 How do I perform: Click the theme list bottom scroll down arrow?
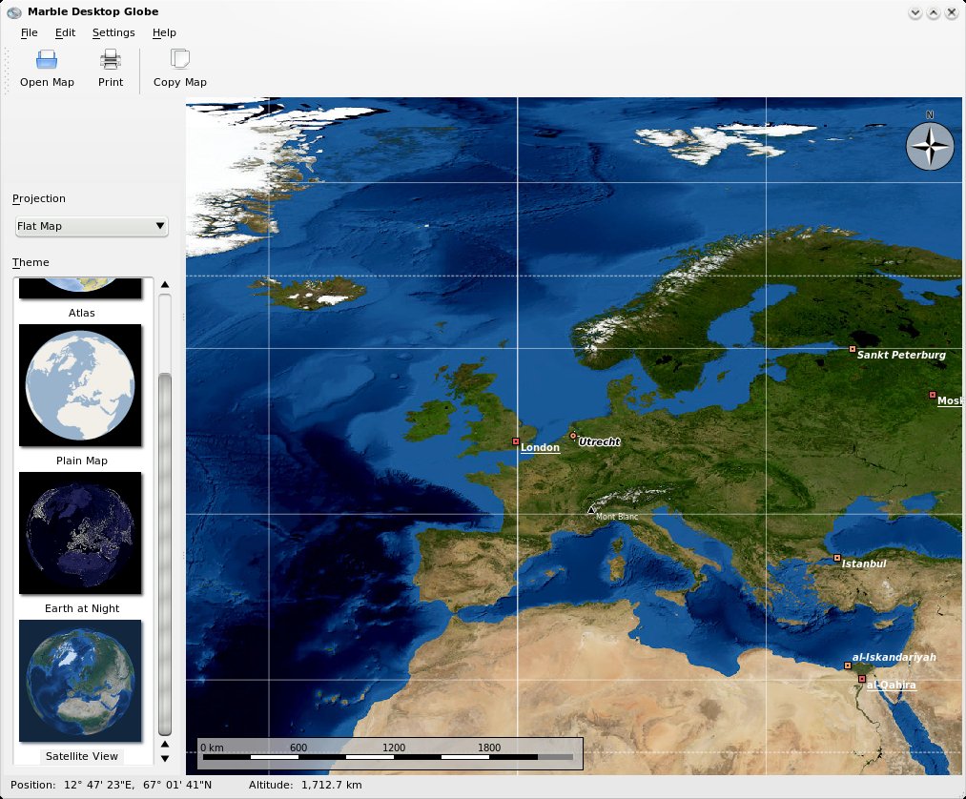164,758
